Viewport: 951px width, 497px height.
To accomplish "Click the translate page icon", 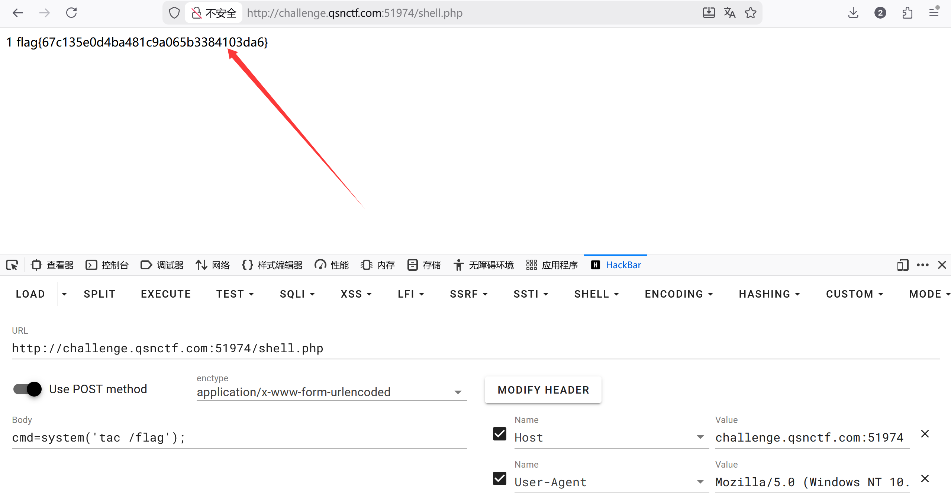I will pyautogui.click(x=729, y=13).
